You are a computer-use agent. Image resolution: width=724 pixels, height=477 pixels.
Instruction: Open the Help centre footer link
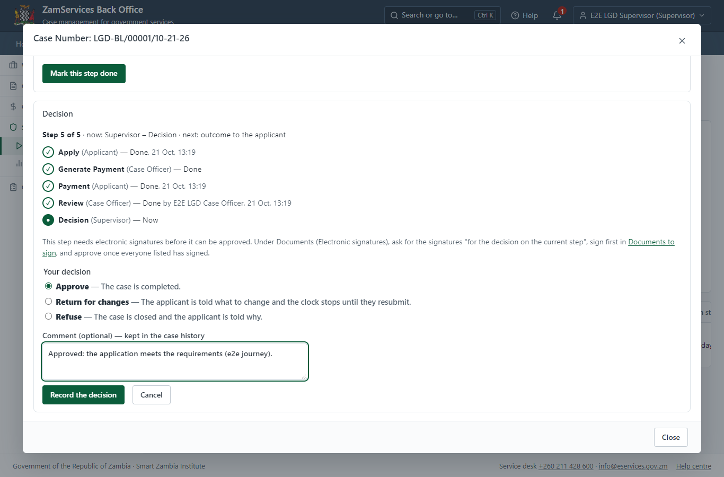point(694,466)
